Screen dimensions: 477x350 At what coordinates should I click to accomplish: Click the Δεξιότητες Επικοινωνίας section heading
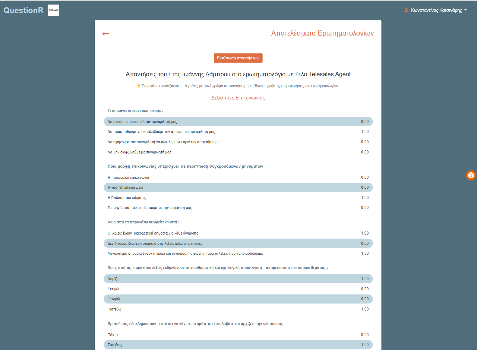click(x=238, y=98)
